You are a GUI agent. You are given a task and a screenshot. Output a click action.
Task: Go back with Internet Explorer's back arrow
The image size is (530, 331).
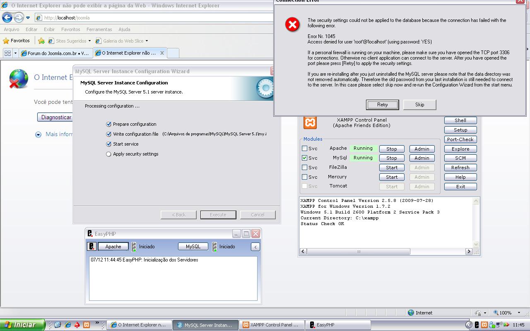[x=7, y=17]
